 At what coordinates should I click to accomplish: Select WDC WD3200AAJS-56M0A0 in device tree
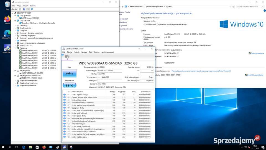tap(33, 73)
